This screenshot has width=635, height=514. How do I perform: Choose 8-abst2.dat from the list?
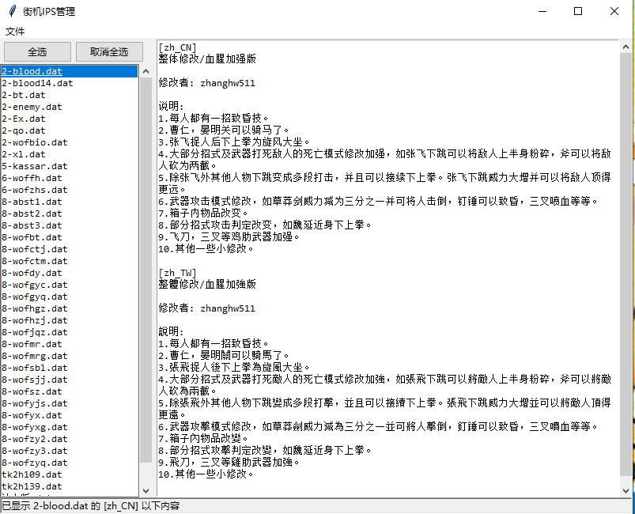click(32, 214)
